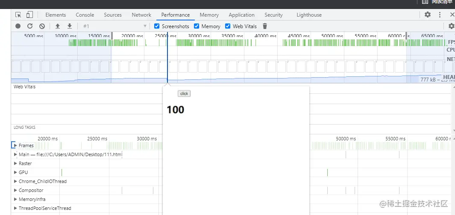The image size is (455, 215).
Task: Click the click button in screenshot preview
Action: click(x=184, y=93)
